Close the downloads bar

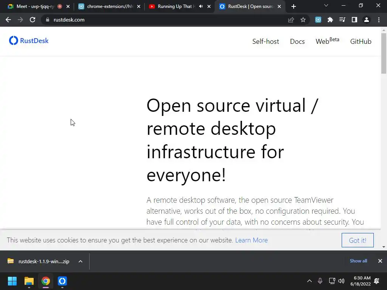click(x=380, y=261)
